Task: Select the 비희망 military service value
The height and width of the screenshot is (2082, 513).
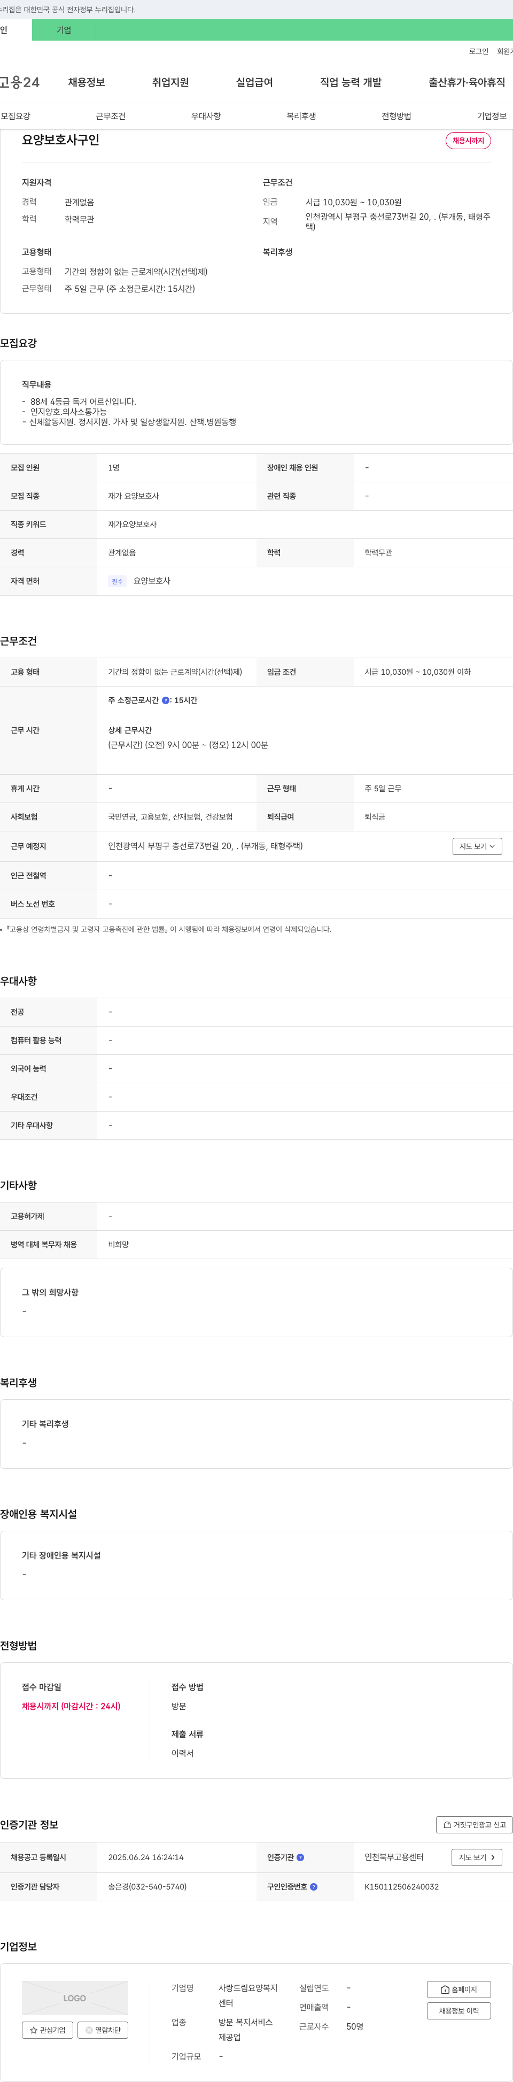Action: point(119,1245)
